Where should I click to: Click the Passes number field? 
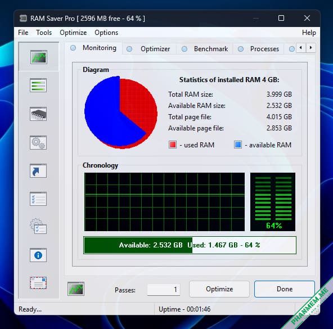tap(164, 290)
